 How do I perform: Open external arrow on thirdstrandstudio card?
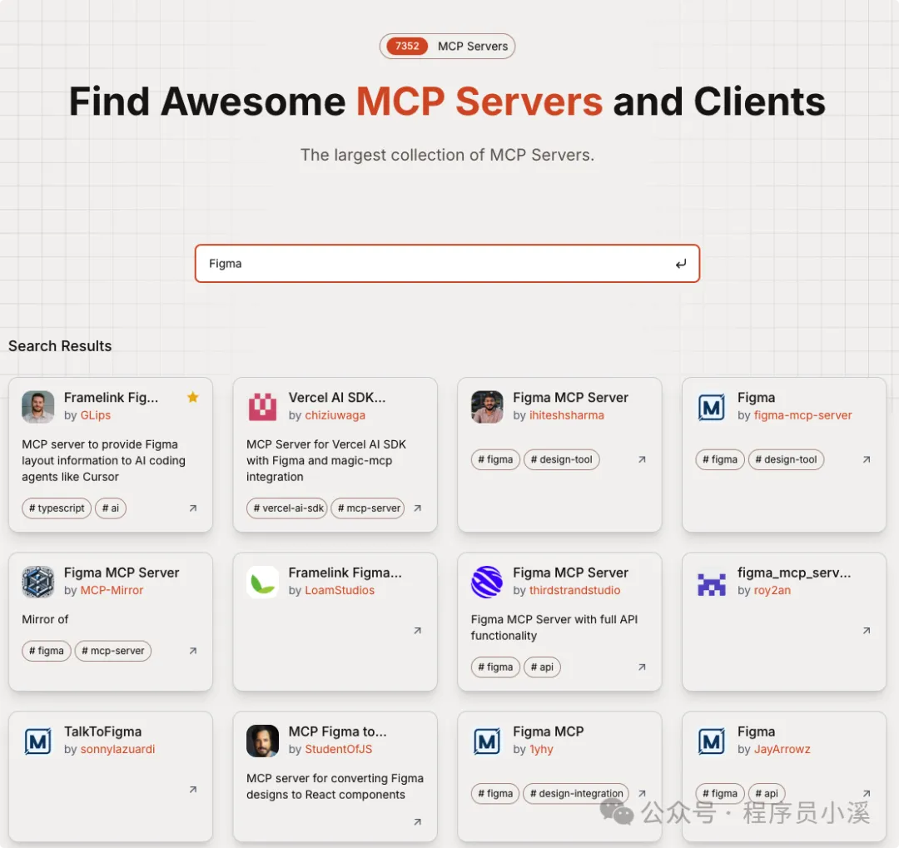click(642, 667)
